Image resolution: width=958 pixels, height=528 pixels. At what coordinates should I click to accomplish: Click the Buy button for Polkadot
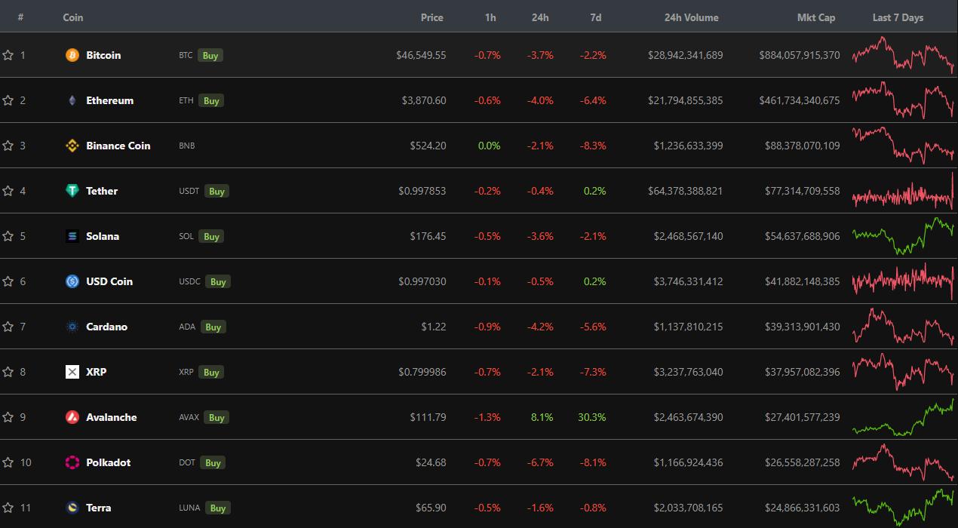tap(213, 462)
